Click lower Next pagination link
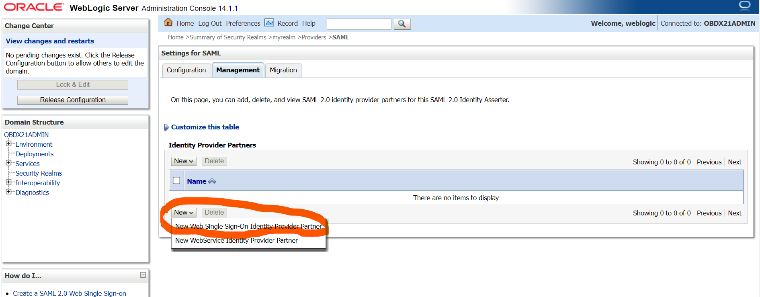The image size is (760, 297). (735, 213)
